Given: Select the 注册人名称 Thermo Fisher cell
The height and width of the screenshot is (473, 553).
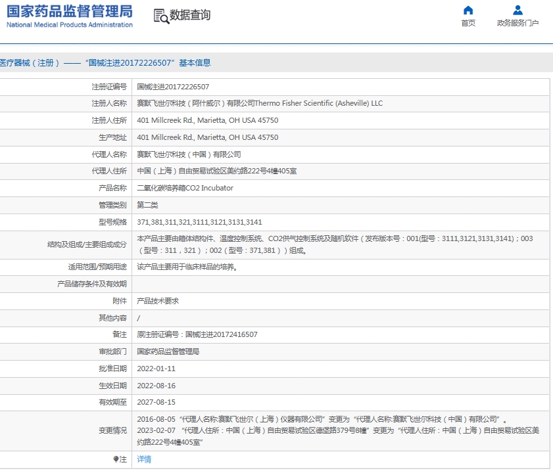Looking at the screenshot, I should click(250, 103).
